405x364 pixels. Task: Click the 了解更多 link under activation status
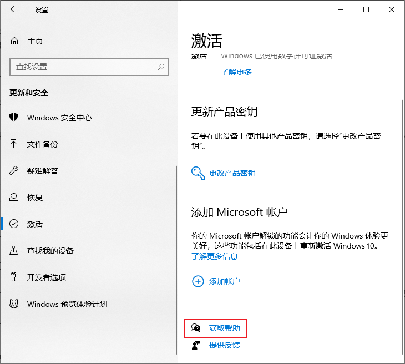pos(236,72)
